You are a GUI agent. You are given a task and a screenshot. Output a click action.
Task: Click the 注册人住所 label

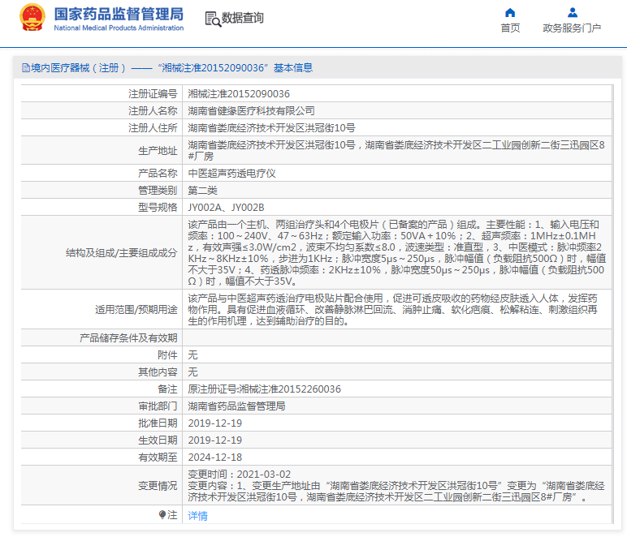click(153, 128)
